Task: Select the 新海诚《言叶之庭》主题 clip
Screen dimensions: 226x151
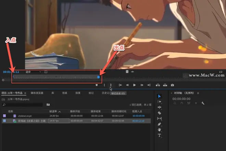Action: (x=32, y=121)
